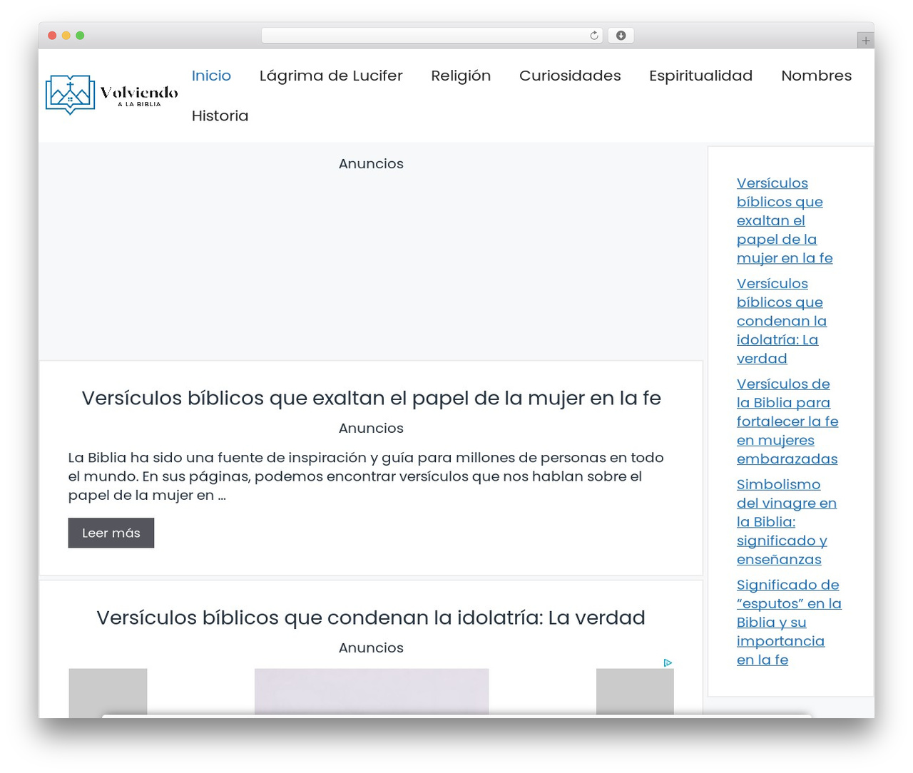Image resolution: width=913 pixels, height=773 pixels.
Task: Go to the Inicio menu item
Action: click(211, 76)
